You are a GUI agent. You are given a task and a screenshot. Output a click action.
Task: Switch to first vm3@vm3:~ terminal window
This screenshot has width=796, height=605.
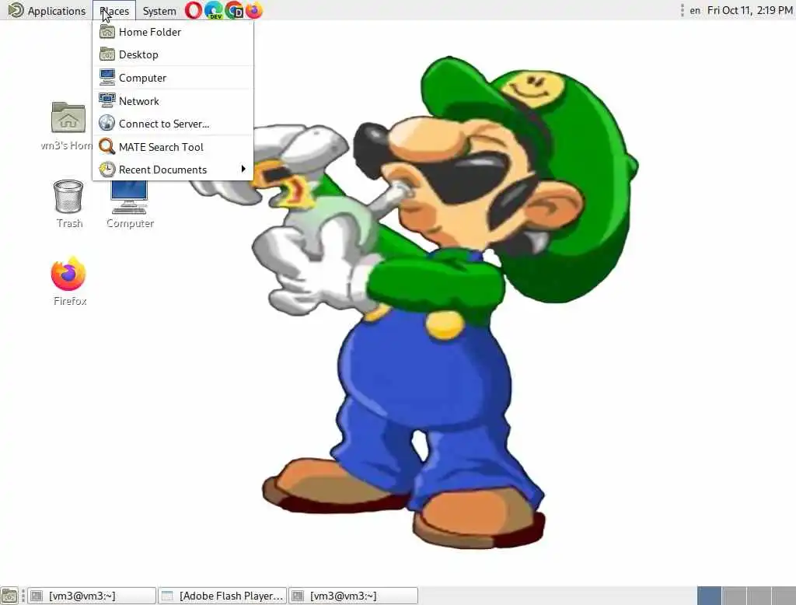tap(92, 596)
